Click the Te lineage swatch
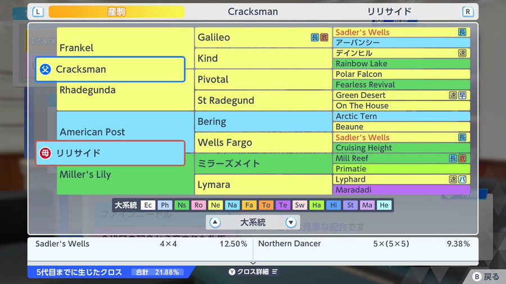 click(283, 205)
